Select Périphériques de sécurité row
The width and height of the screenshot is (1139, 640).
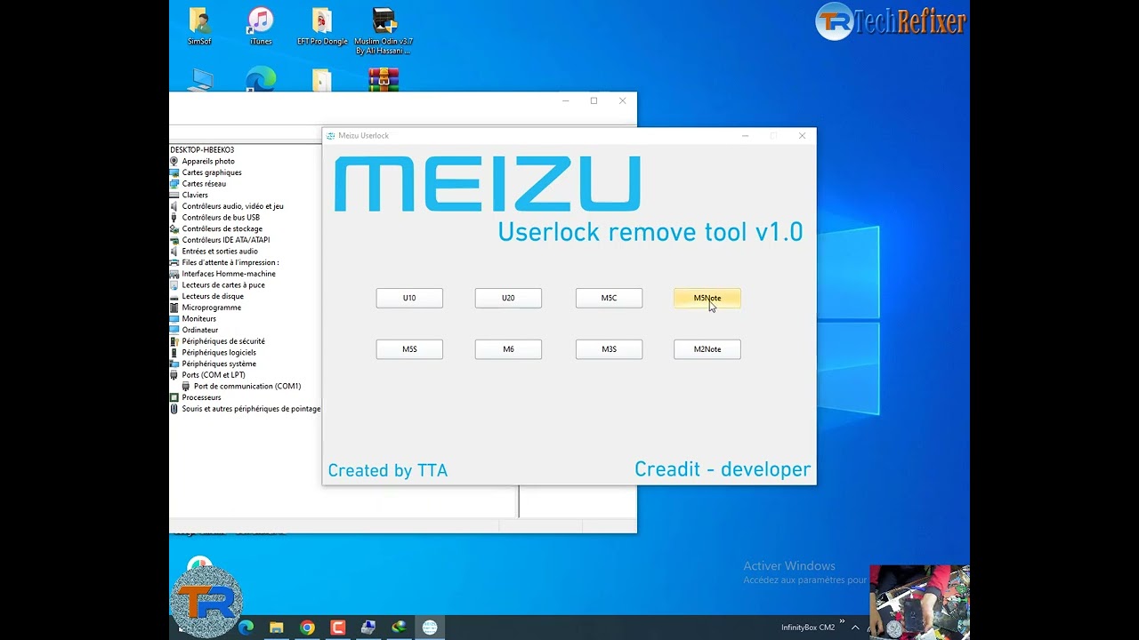pos(223,341)
